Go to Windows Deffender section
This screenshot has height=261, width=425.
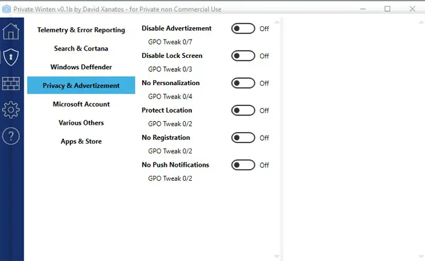tap(81, 67)
